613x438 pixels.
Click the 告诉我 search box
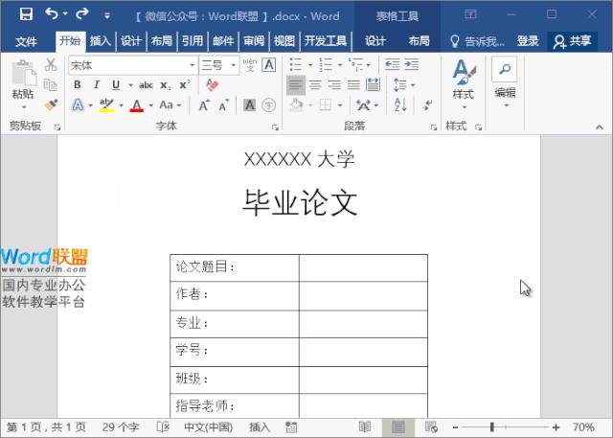478,41
